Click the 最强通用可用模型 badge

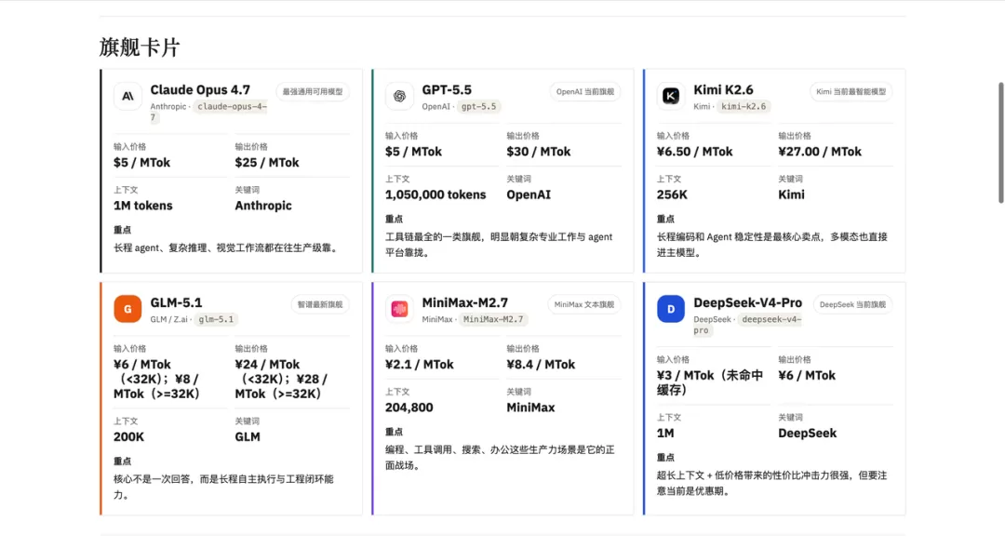[313, 92]
